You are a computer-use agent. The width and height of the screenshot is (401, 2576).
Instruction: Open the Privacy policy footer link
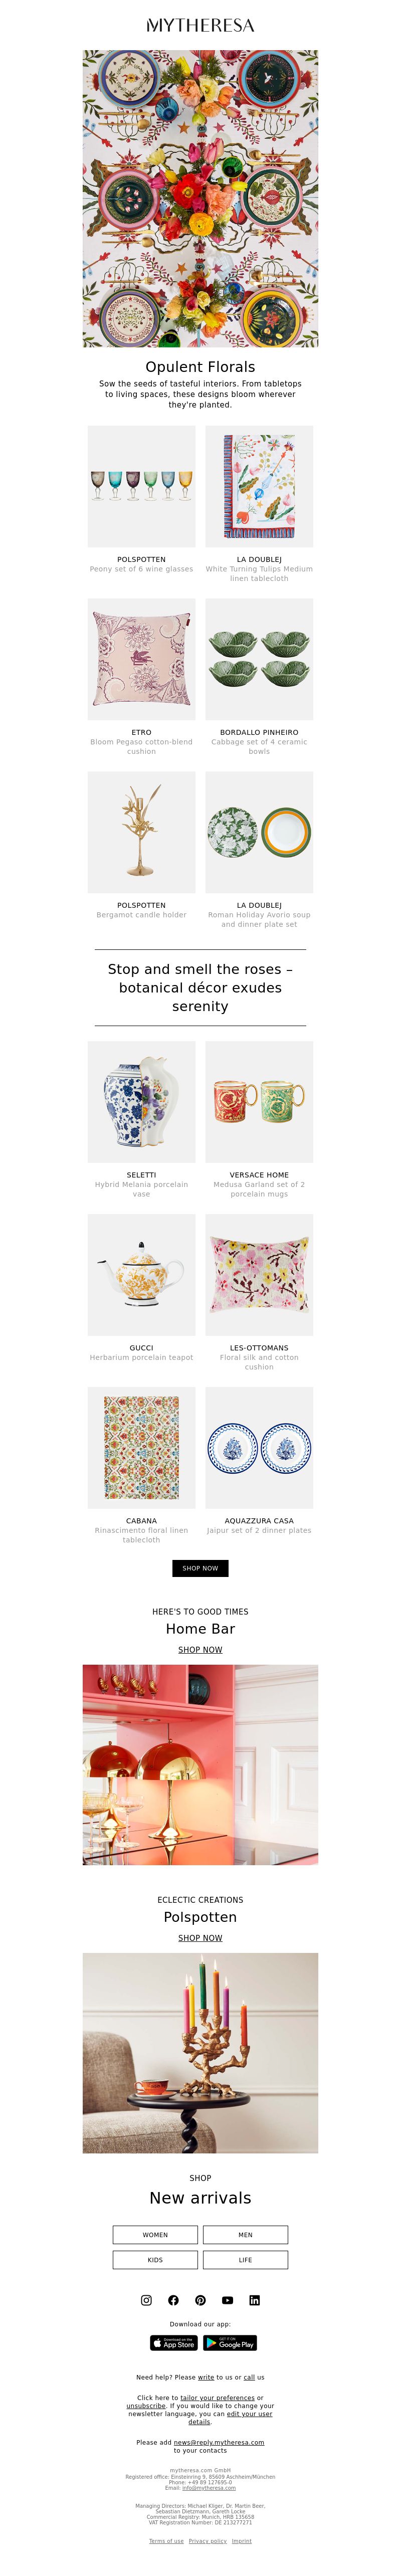(x=207, y=2541)
